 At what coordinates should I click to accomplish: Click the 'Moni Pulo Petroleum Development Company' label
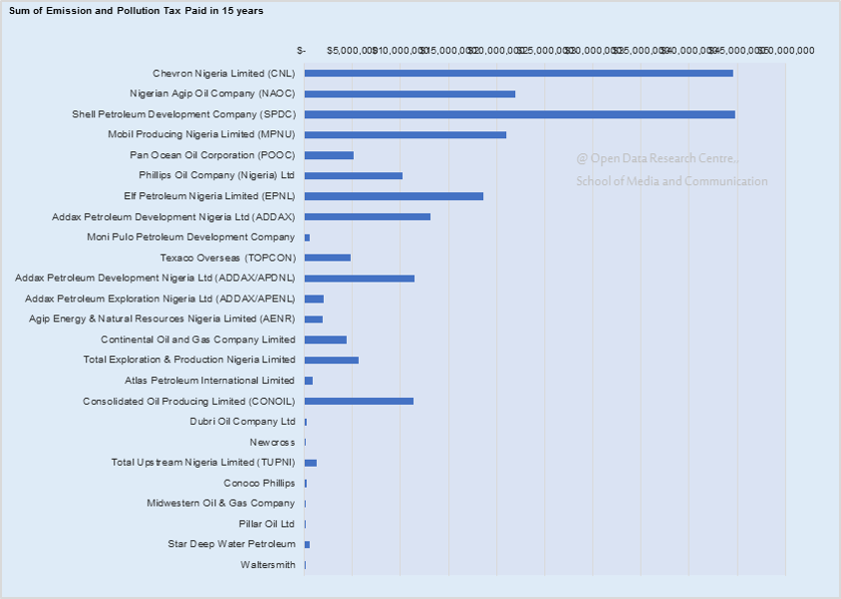[191, 237]
